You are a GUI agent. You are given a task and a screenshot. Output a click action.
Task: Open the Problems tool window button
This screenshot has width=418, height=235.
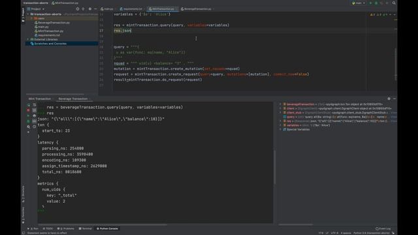(66, 228)
